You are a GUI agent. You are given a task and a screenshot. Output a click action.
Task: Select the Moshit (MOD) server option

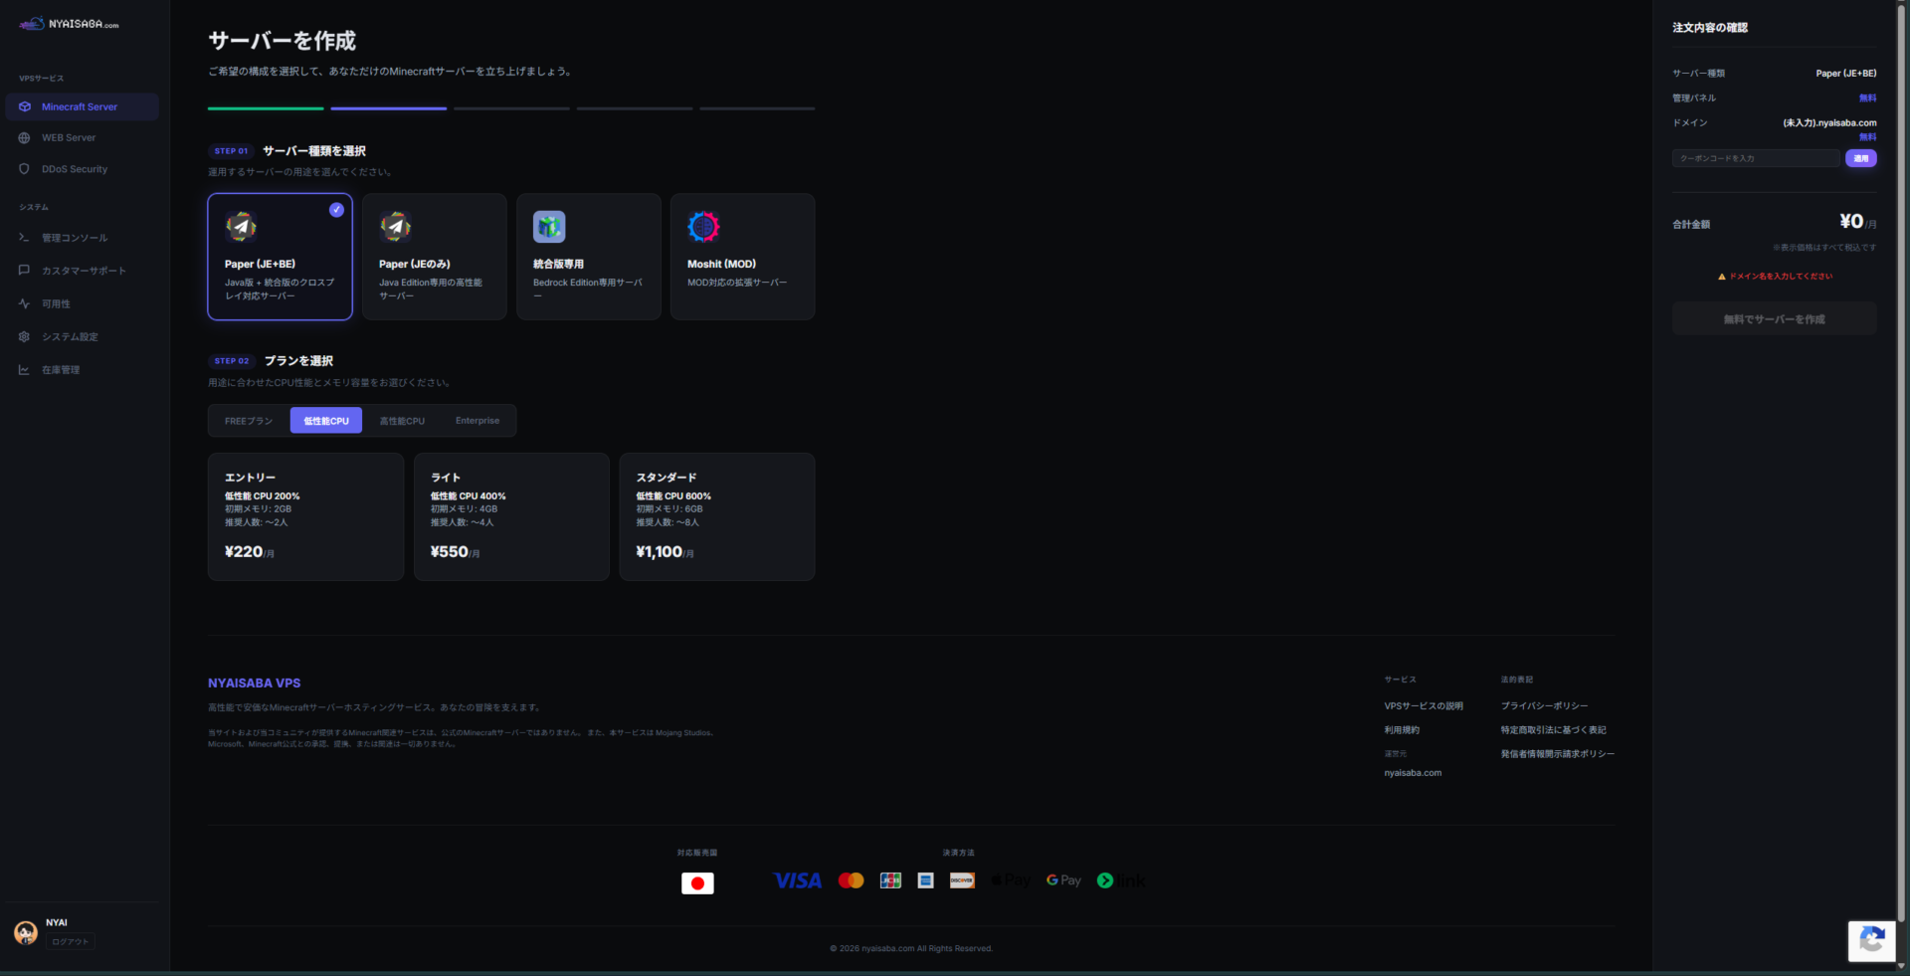(742, 257)
